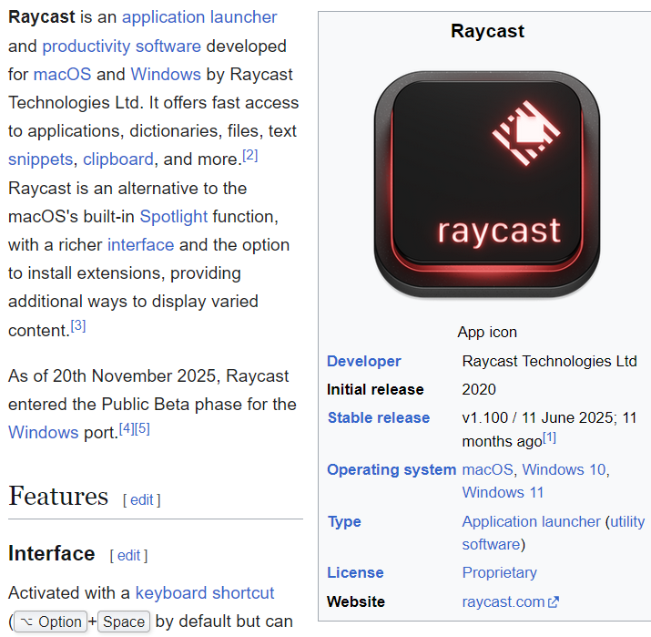Click 'v1.100 / 11 June 2025' release text
This screenshot has height=637, width=651.
coord(536,417)
